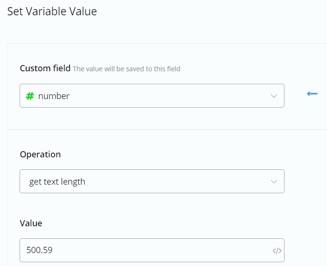The image size is (327, 266).
Task: Open the Custom field box showing number
Action: 152,96
